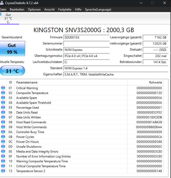The height and width of the screenshot is (178, 171).
Task: Click the Eingeschaltet value 202 mal
Action: pos(155,56)
